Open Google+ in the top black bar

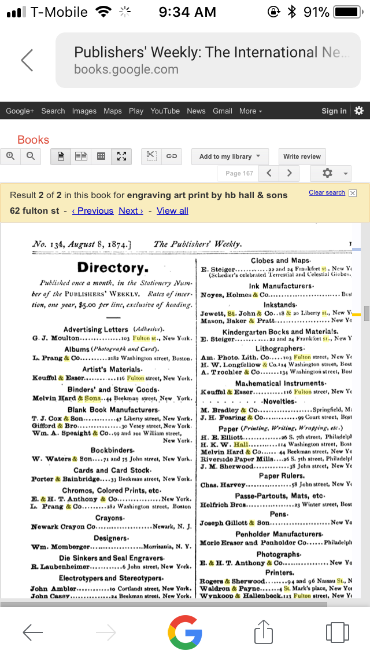pyautogui.click(x=20, y=111)
